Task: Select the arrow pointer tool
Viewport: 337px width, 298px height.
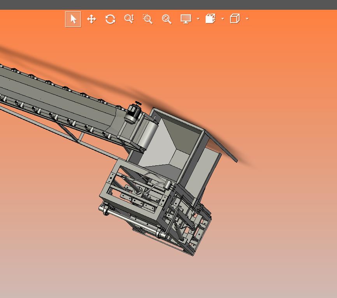Action: point(73,19)
